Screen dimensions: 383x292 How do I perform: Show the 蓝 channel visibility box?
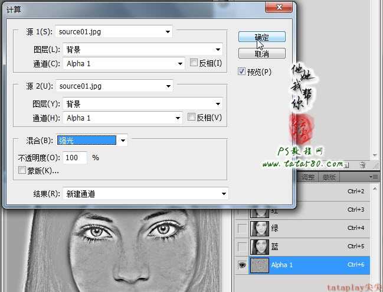(242, 246)
